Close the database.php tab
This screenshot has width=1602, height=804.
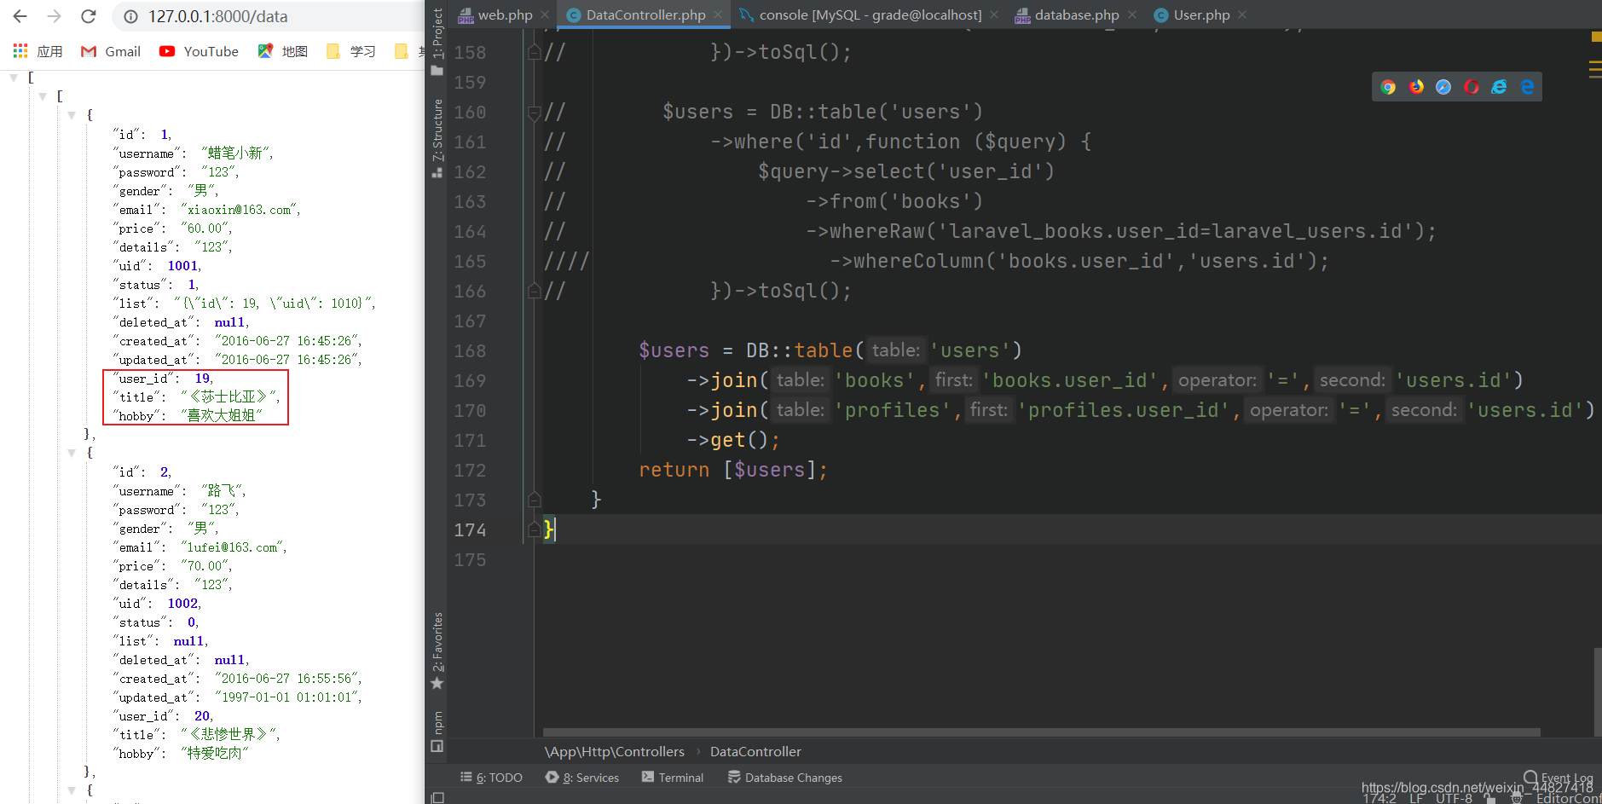coord(1132,14)
